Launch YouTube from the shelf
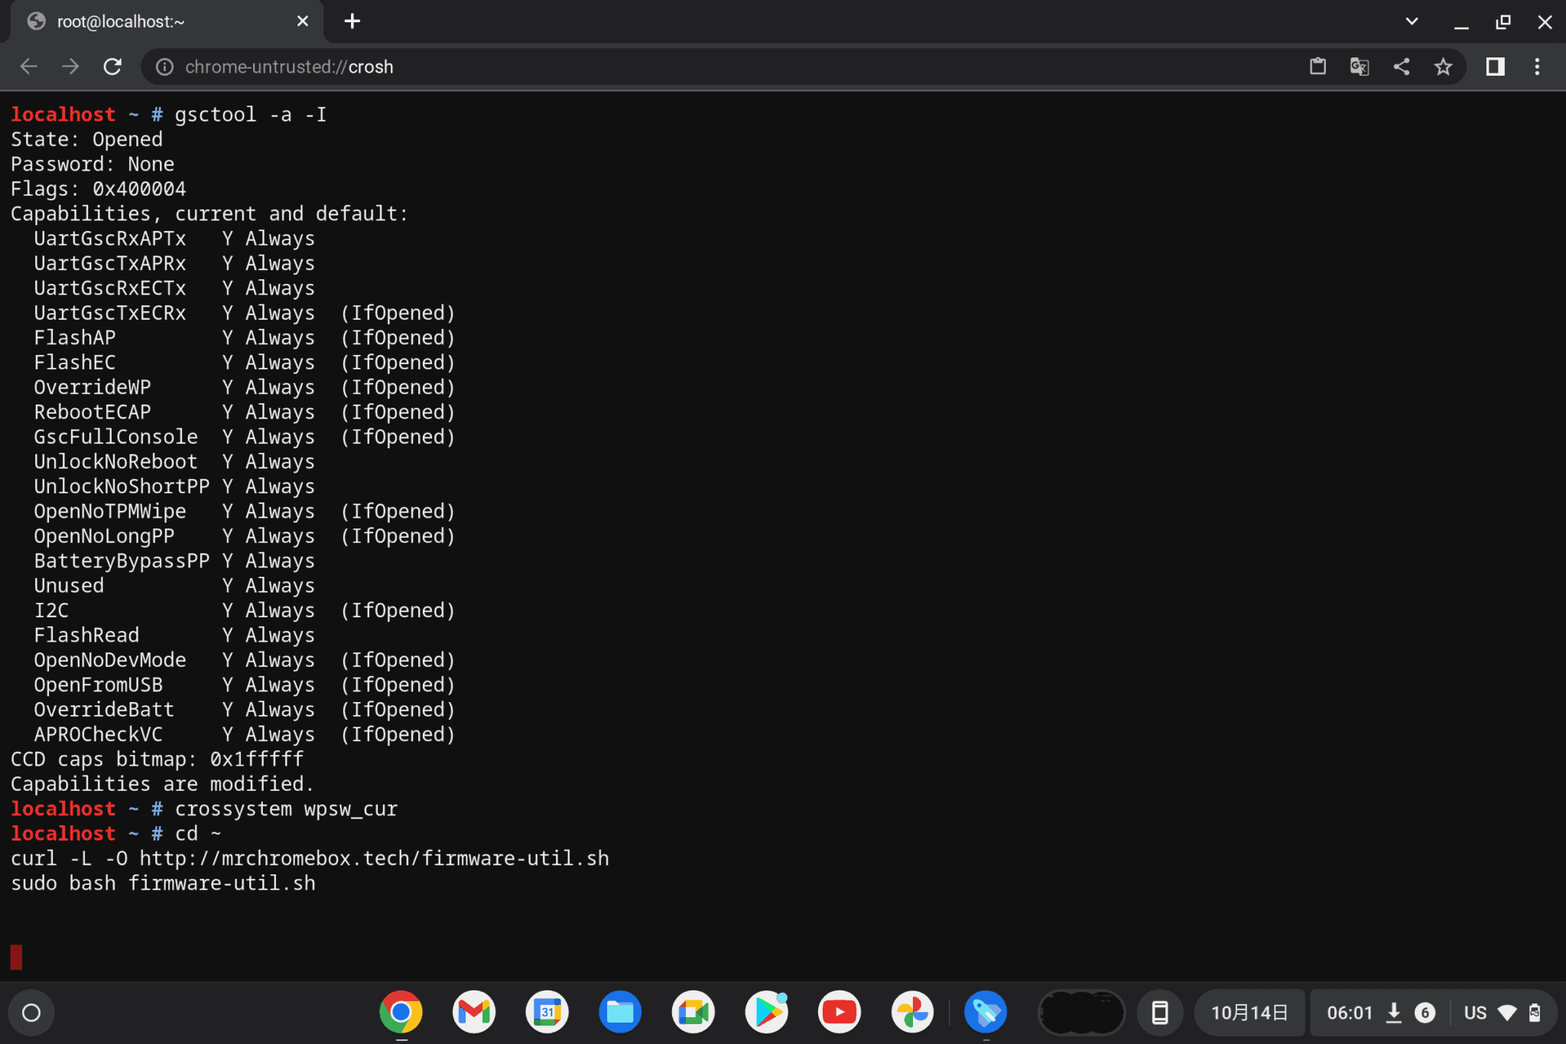The width and height of the screenshot is (1566, 1044). tap(840, 1012)
